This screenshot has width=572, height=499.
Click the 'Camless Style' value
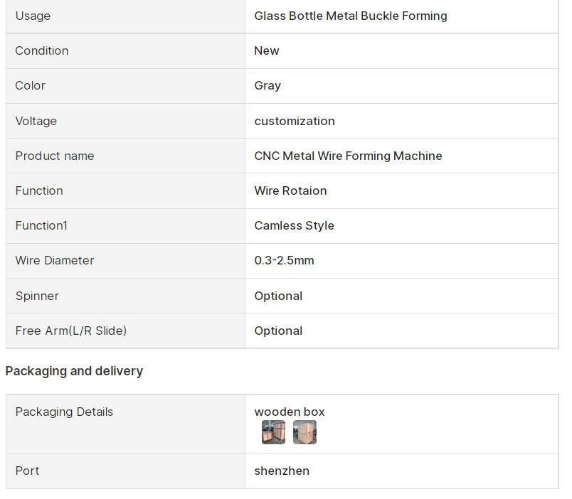point(294,225)
